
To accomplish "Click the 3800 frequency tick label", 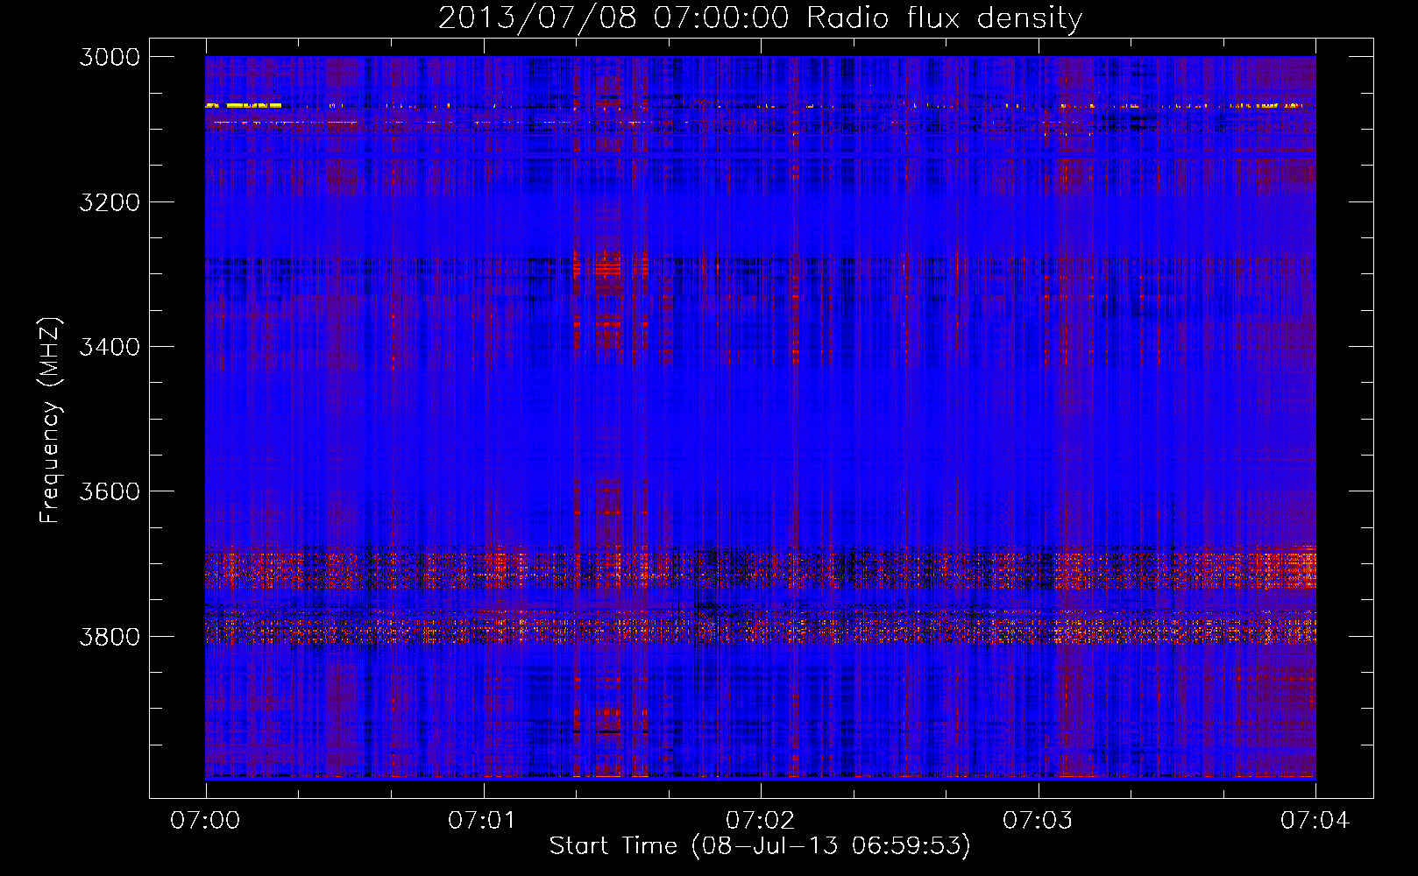I will [x=110, y=636].
